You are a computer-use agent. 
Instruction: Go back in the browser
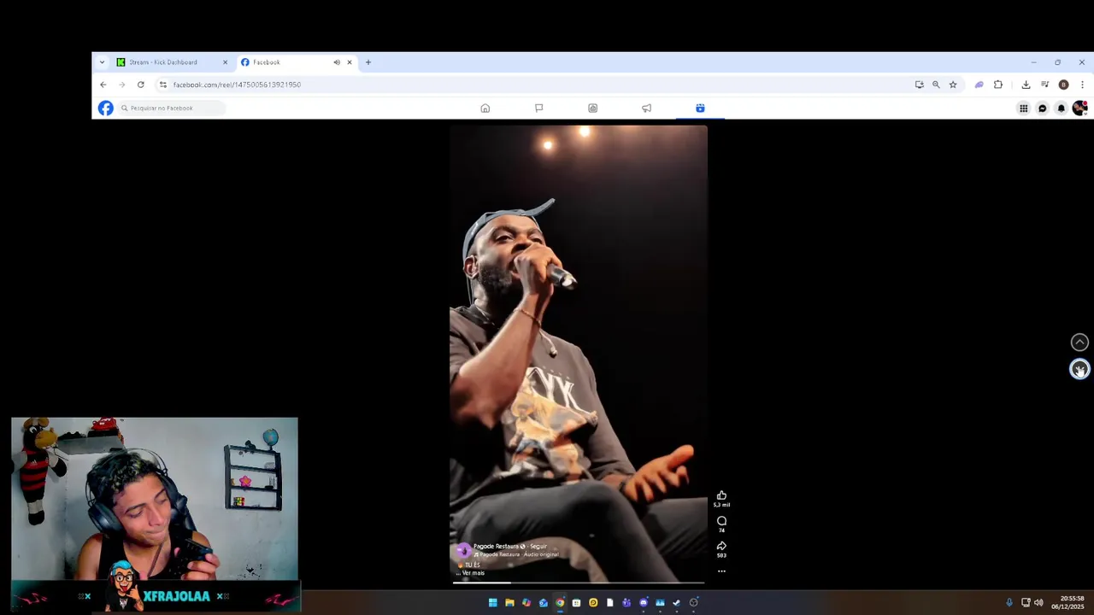pos(103,85)
